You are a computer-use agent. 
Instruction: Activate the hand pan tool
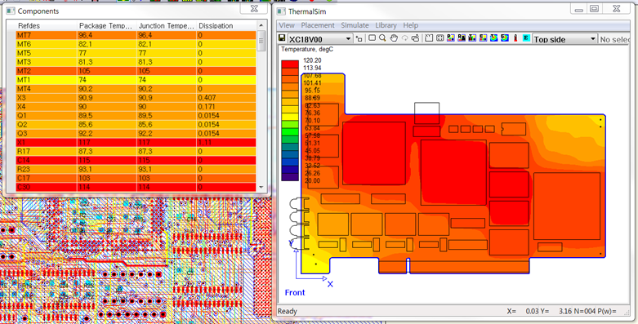[394, 38]
